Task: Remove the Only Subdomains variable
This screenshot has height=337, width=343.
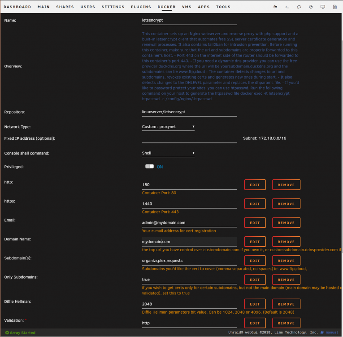Action: click(x=286, y=279)
